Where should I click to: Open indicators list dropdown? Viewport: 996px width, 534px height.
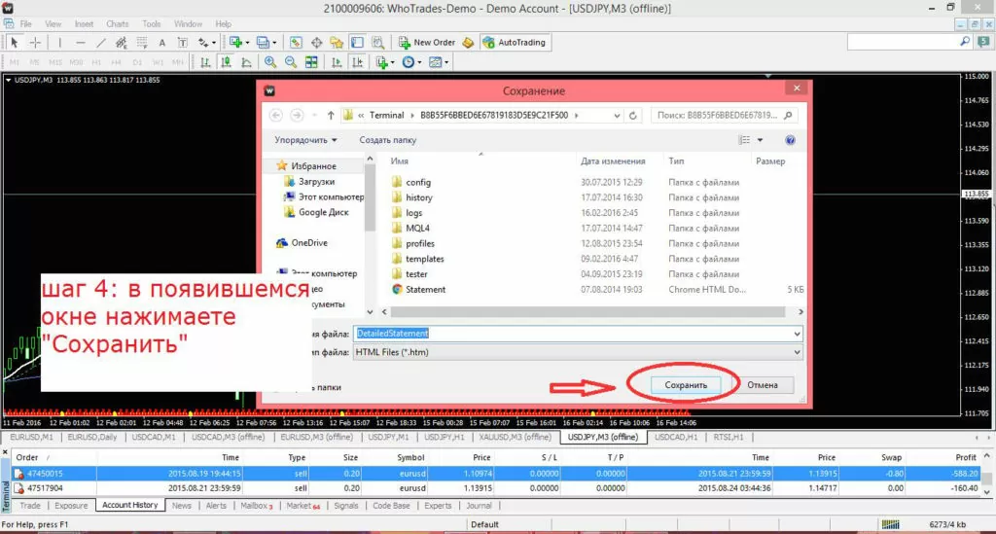click(x=392, y=63)
